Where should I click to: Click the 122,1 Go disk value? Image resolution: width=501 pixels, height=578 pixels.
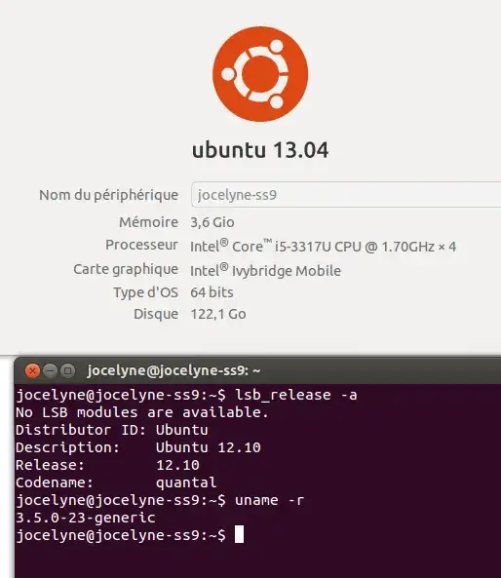coord(218,314)
